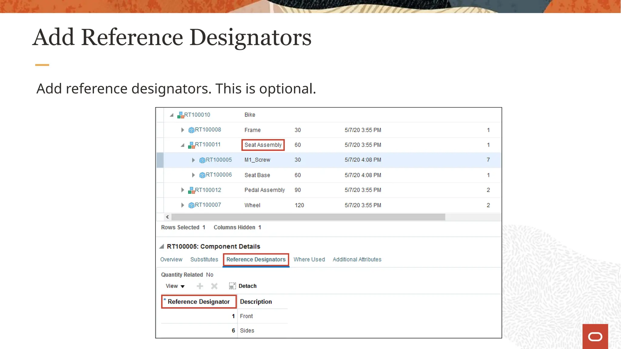Viewport: 621px width, 349px height.
Task: Select the M1_Screw row selector handle
Action: 160,160
